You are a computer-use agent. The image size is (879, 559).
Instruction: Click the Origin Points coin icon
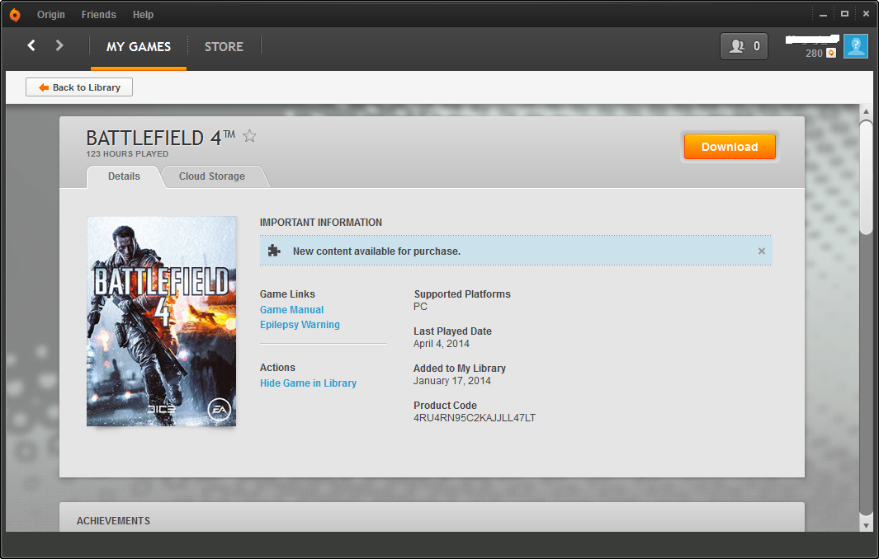[x=831, y=54]
